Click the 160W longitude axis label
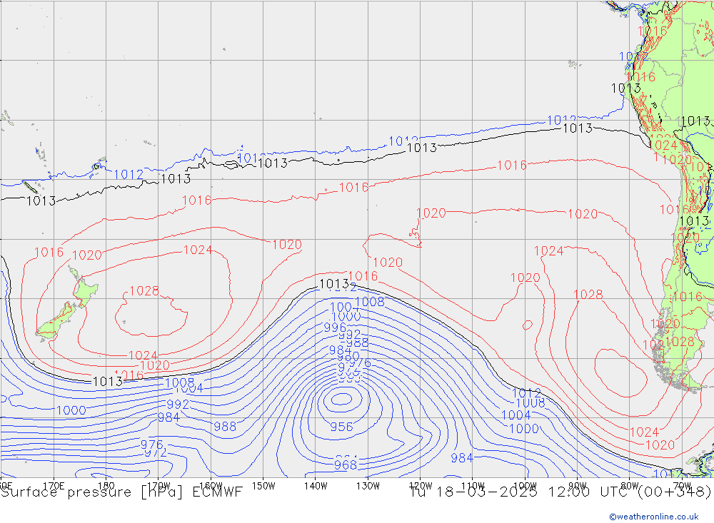This screenshot has width=714, height=523. pos(211,485)
